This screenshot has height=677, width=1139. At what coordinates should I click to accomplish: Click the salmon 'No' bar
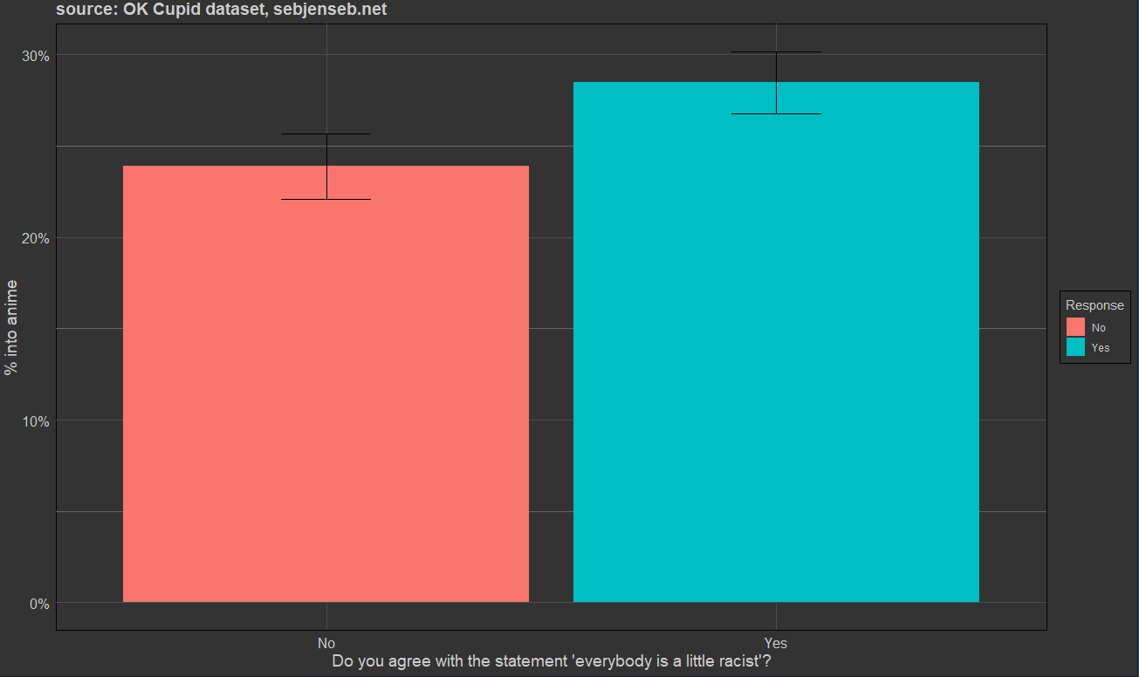326,384
